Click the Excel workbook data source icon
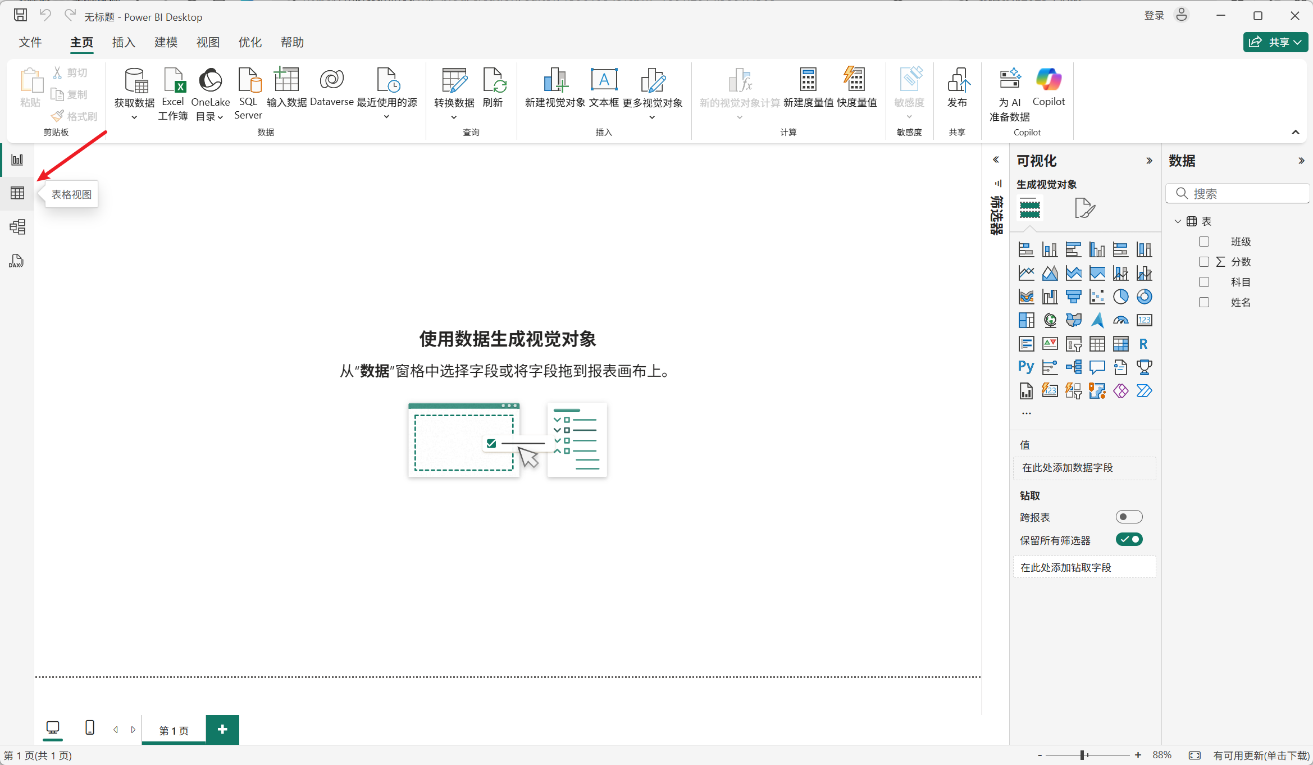Viewport: 1313px width, 765px height. tap(173, 81)
